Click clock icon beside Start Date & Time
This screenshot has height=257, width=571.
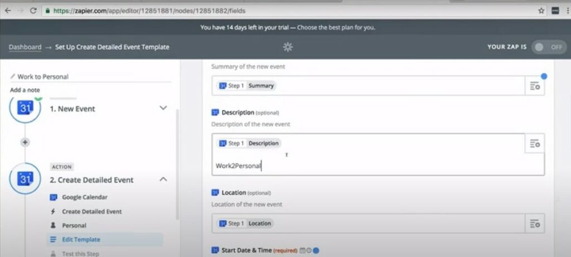(x=308, y=250)
